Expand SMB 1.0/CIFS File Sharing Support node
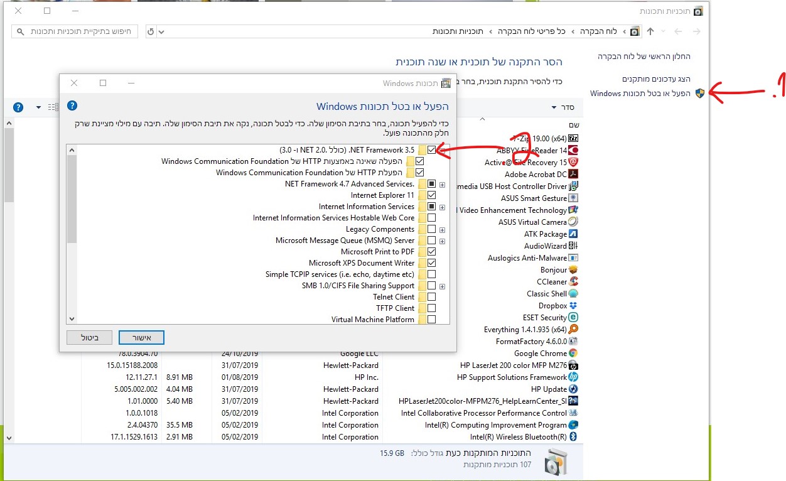The width and height of the screenshot is (786, 481). [443, 286]
